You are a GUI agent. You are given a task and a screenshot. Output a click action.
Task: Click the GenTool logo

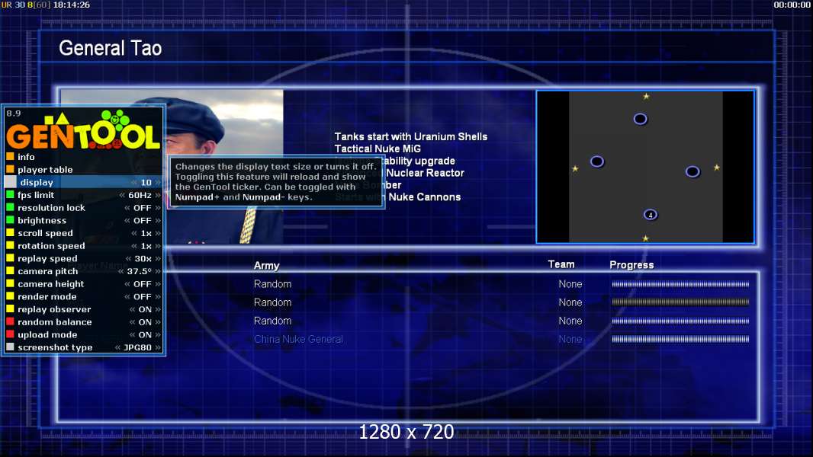(x=83, y=130)
